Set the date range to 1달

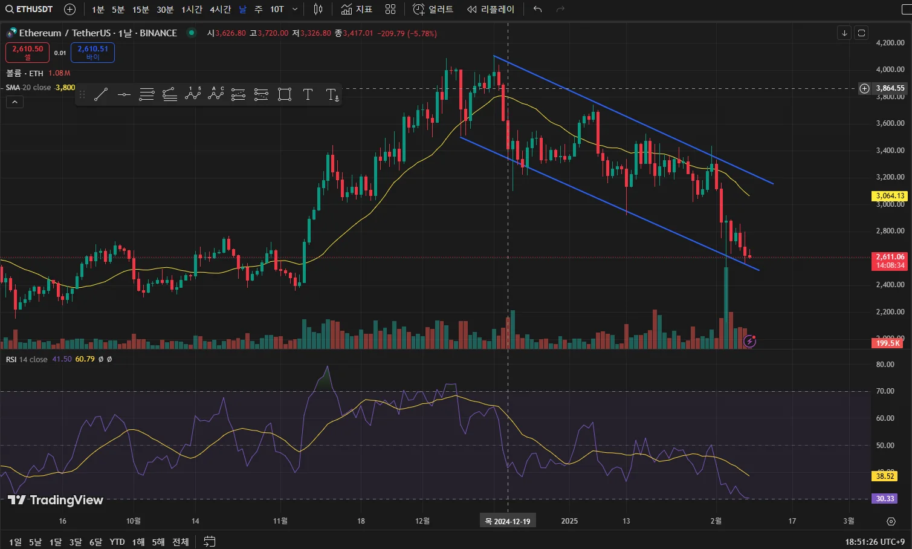55,542
